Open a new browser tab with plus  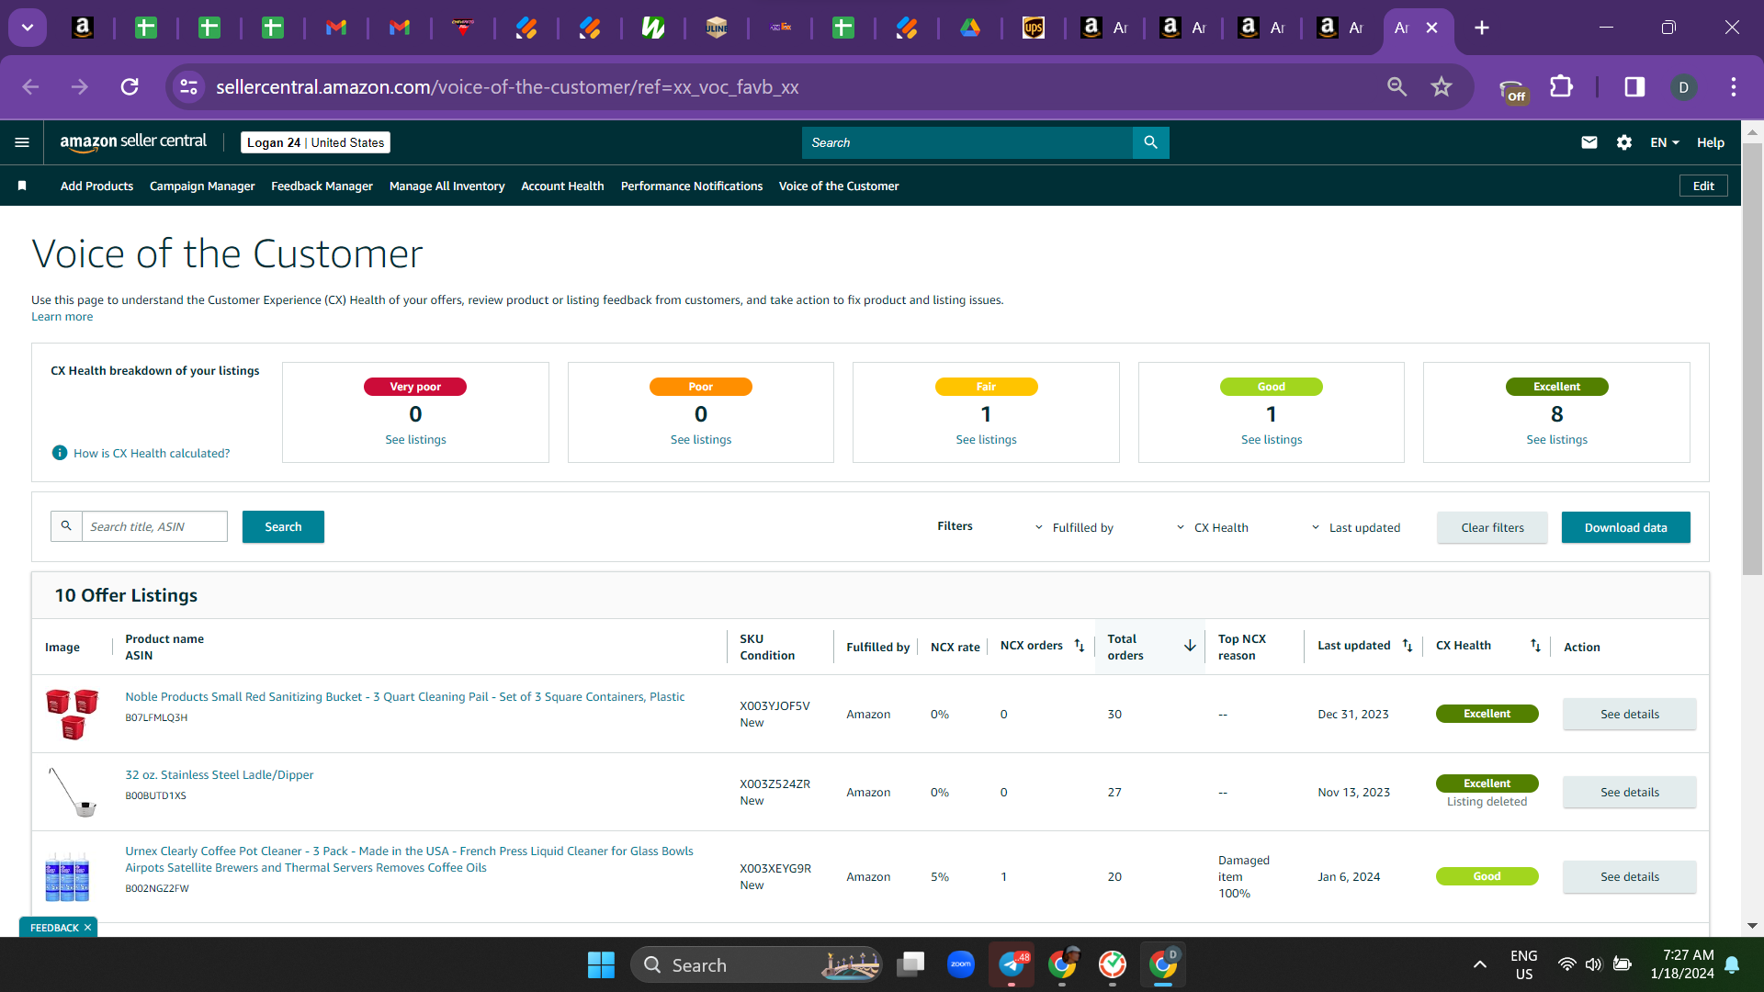[x=1481, y=28]
